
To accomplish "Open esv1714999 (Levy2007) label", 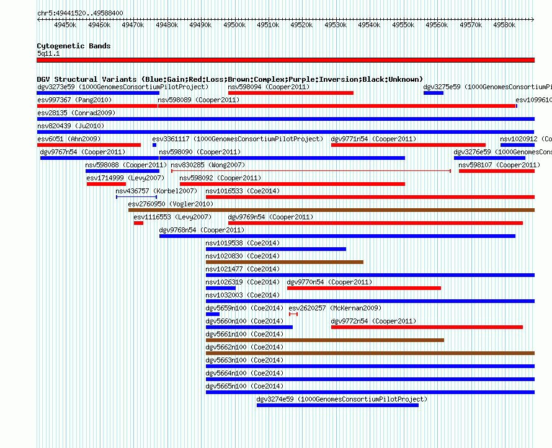I will pos(126,178).
